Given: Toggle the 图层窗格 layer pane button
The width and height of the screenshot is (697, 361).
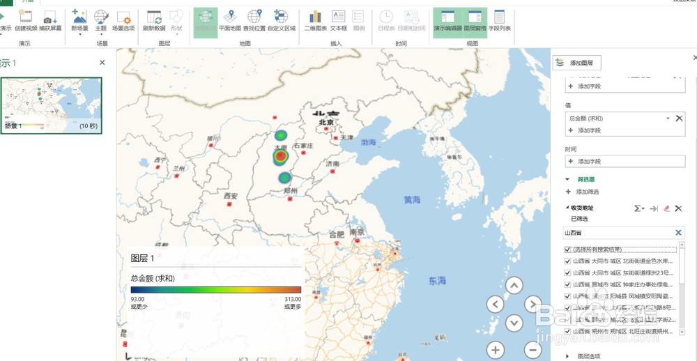Looking at the screenshot, I should 475,22.
